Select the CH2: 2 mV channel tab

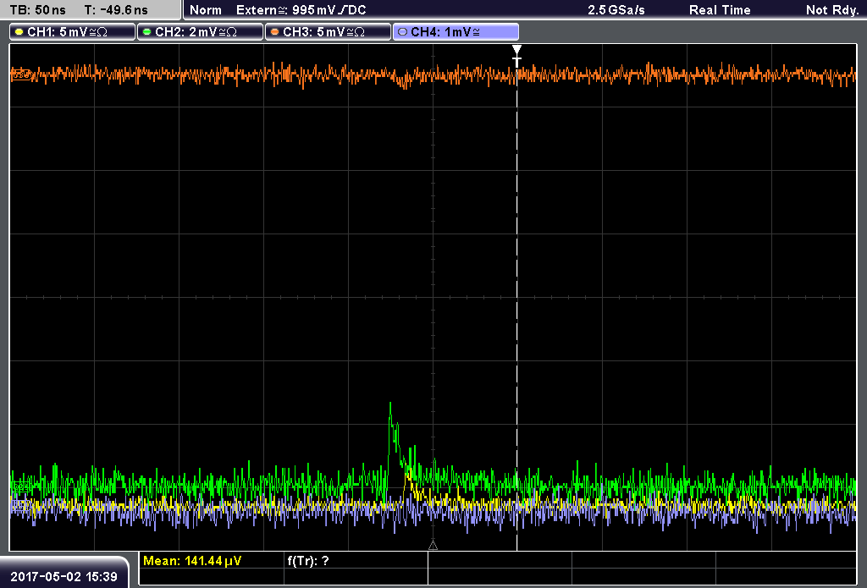(200, 32)
